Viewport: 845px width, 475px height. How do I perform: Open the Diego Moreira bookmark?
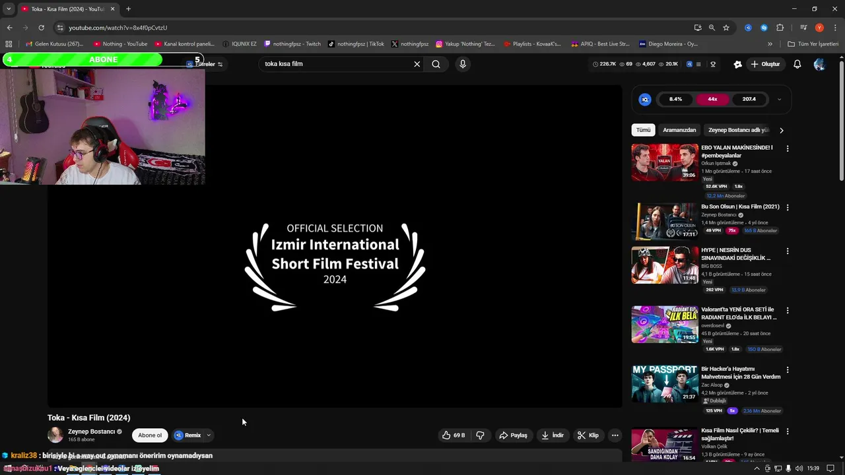[x=668, y=44]
